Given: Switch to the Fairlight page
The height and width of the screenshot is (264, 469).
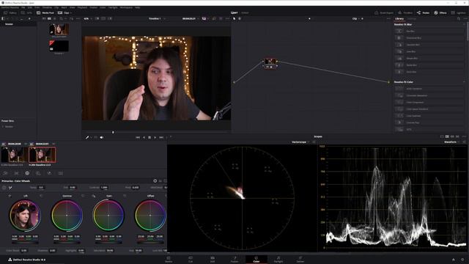Looking at the screenshot, I should pyautogui.click(x=278, y=259).
